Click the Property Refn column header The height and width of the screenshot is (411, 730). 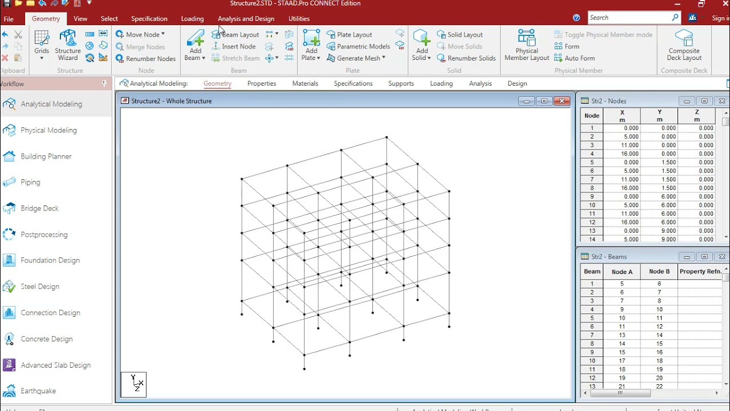[x=701, y=272]
